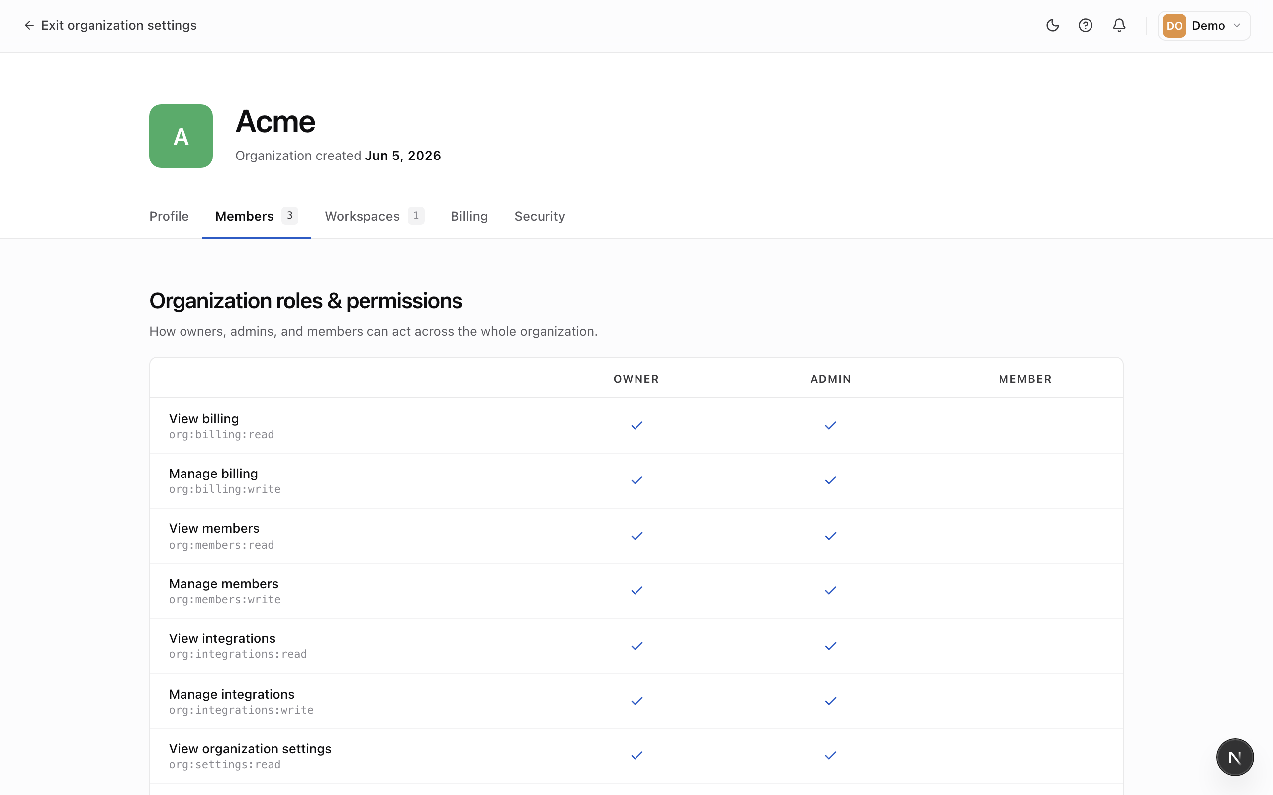1273x795 pixels.
Task: Click the Owner checkmark for View members
Action: click(x=636, y=536)
